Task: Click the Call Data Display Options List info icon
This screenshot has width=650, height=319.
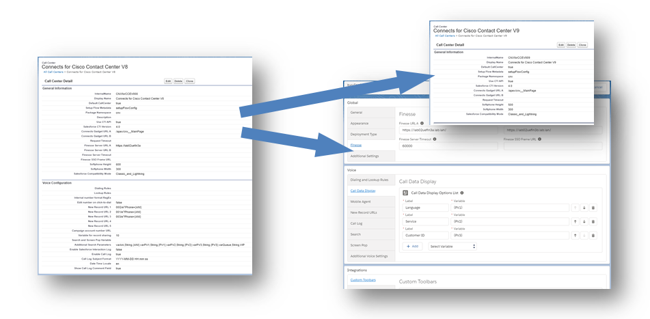Action: 462,193
